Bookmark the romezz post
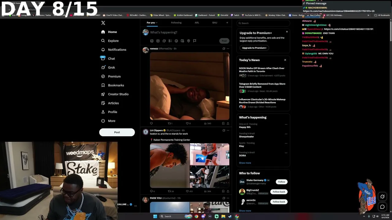392x220 pixels. [223, 123]
